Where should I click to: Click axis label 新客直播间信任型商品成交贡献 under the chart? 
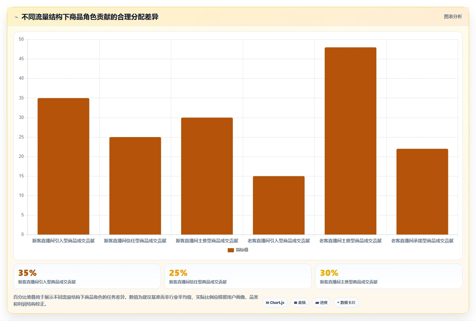click(x=135, y=241)
